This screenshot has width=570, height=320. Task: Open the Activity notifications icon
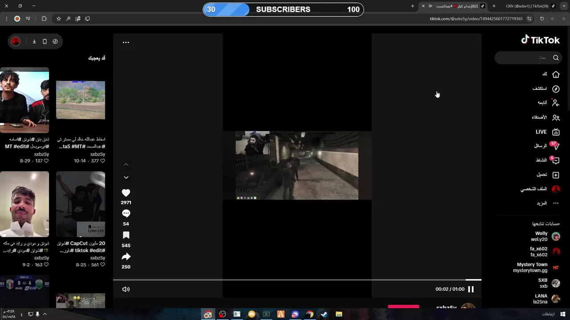(x=555, y=160)
